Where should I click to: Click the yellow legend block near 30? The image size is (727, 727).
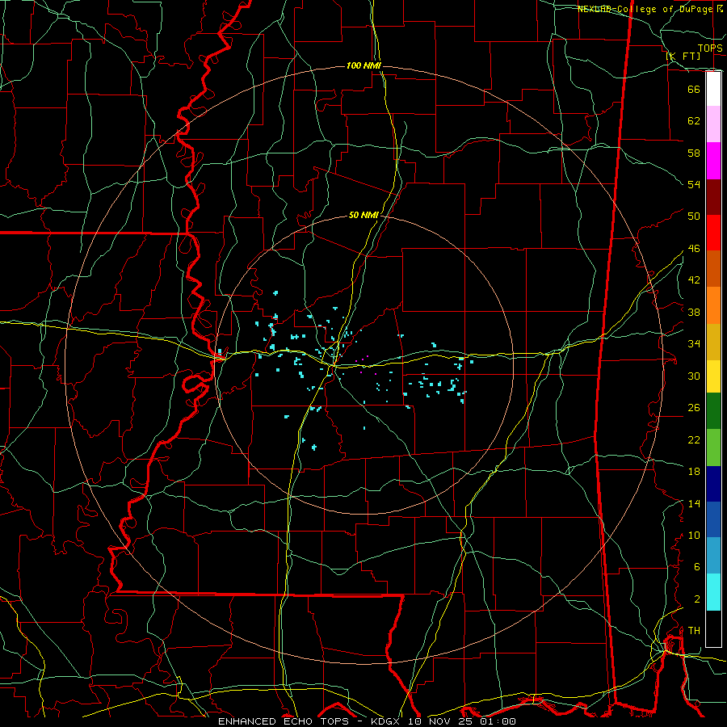point(713,376)
